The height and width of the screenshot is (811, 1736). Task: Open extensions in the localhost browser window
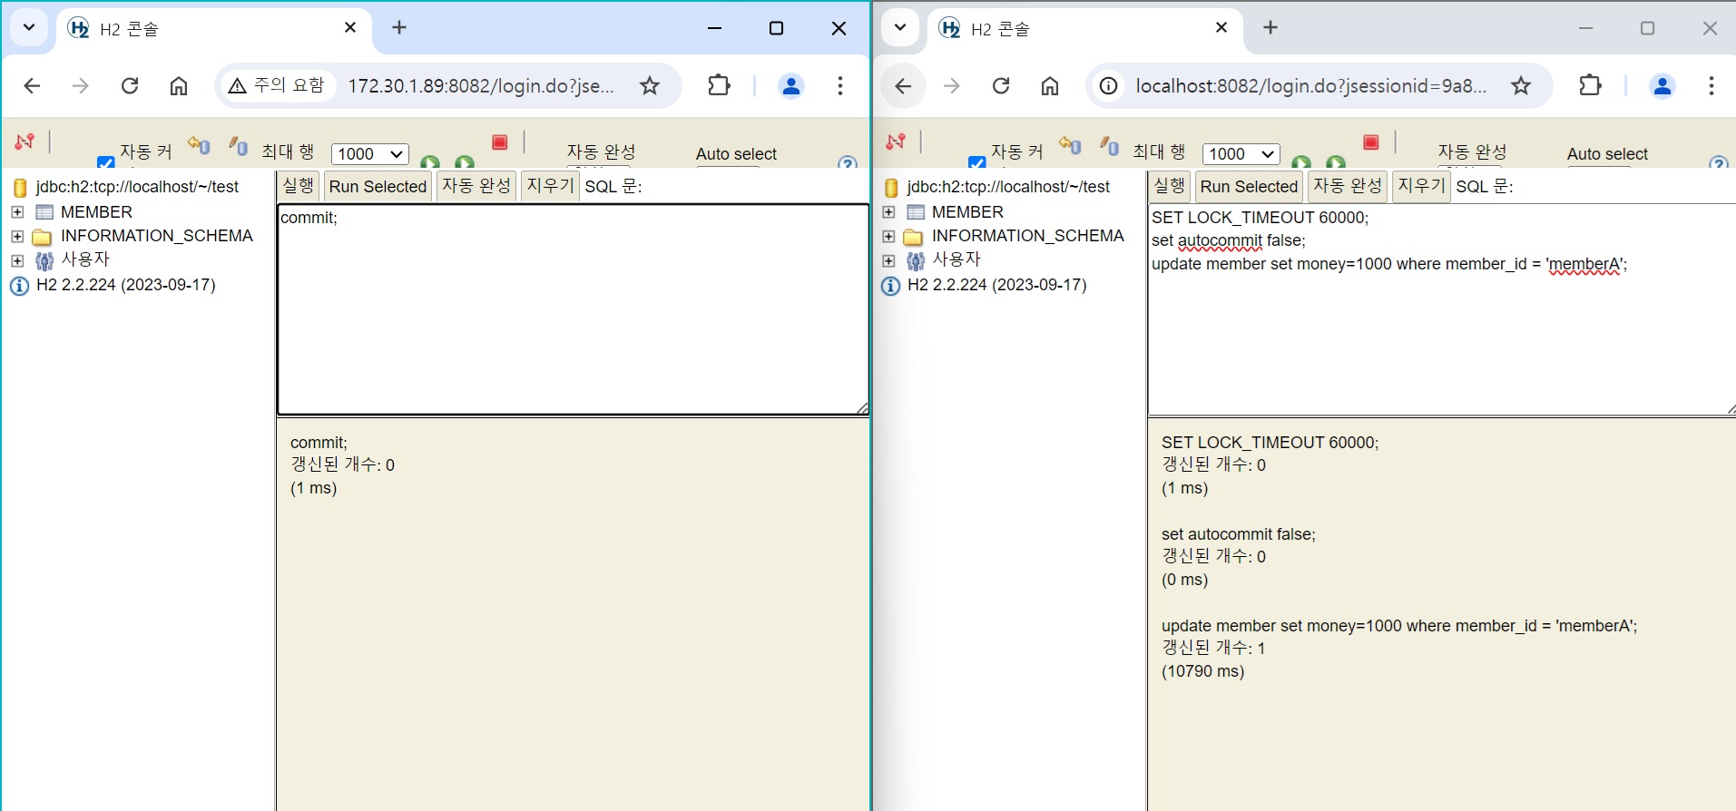point(1590,85)
